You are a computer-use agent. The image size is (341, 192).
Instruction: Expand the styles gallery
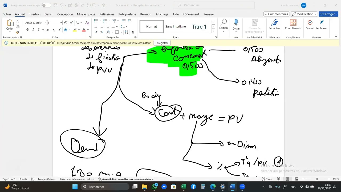[213, 31]
